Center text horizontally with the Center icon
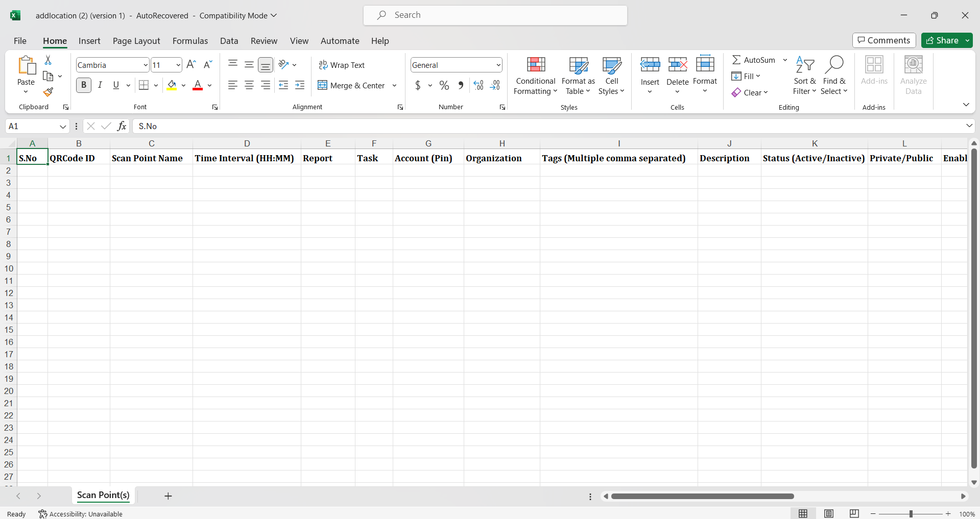This screenshot has height=519, width=980. point(249,85)
